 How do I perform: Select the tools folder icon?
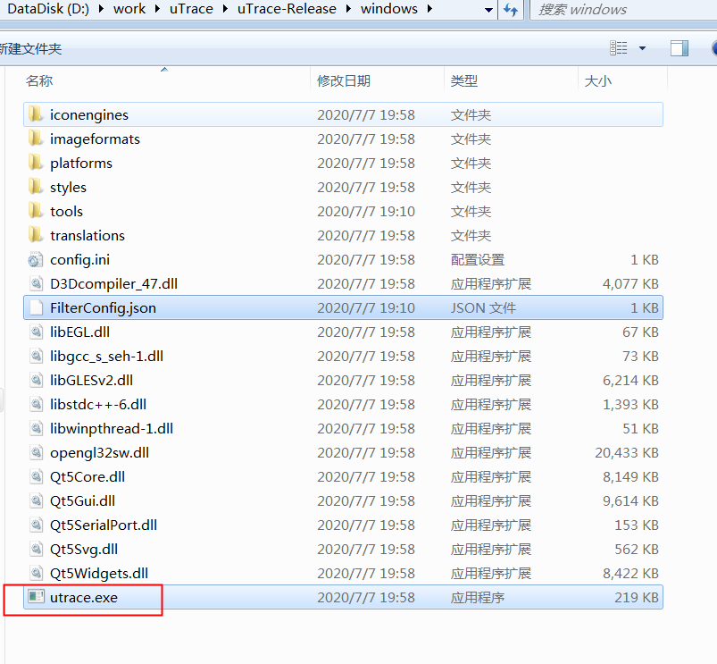[36, 211]
